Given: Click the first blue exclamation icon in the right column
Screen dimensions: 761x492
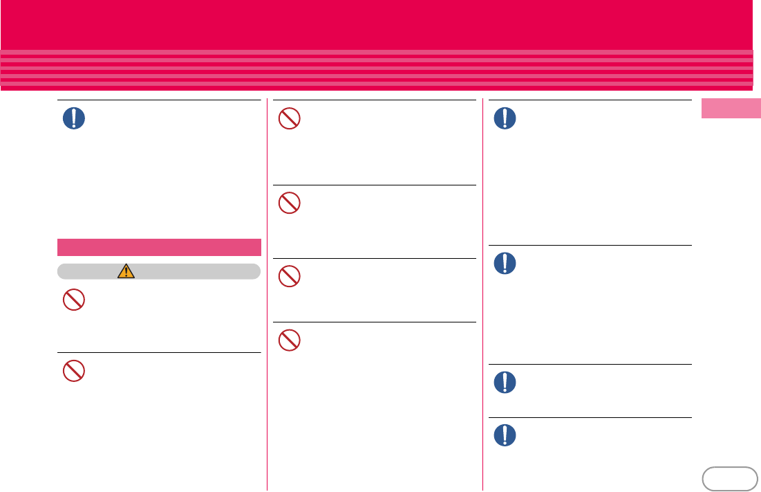Looking at the screenshot, I should tap(505, 118).
